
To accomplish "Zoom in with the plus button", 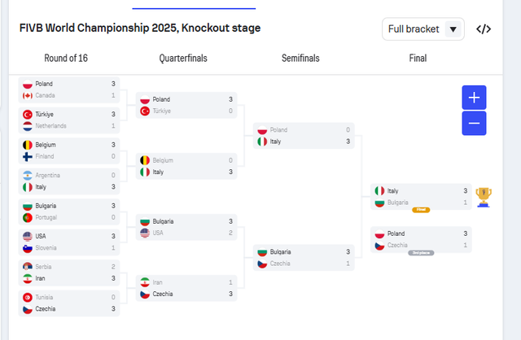I will (474, 98).
